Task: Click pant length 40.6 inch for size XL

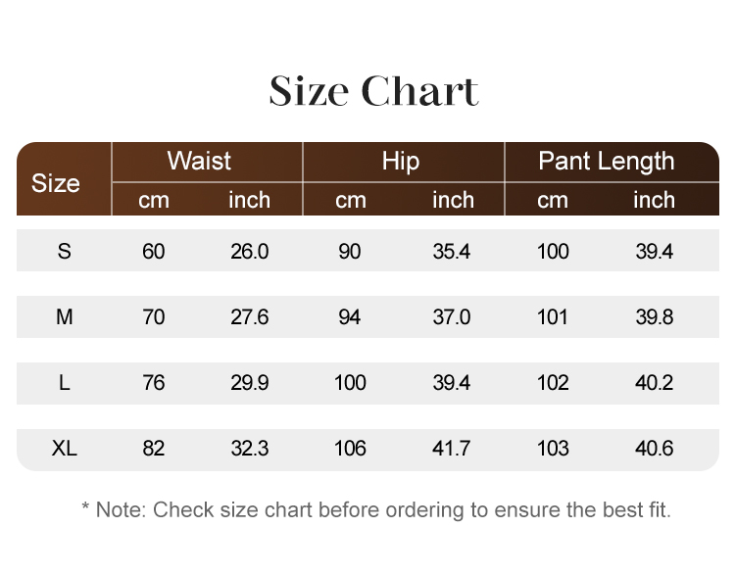Action: pyautogui.click(x=654, y=449)
